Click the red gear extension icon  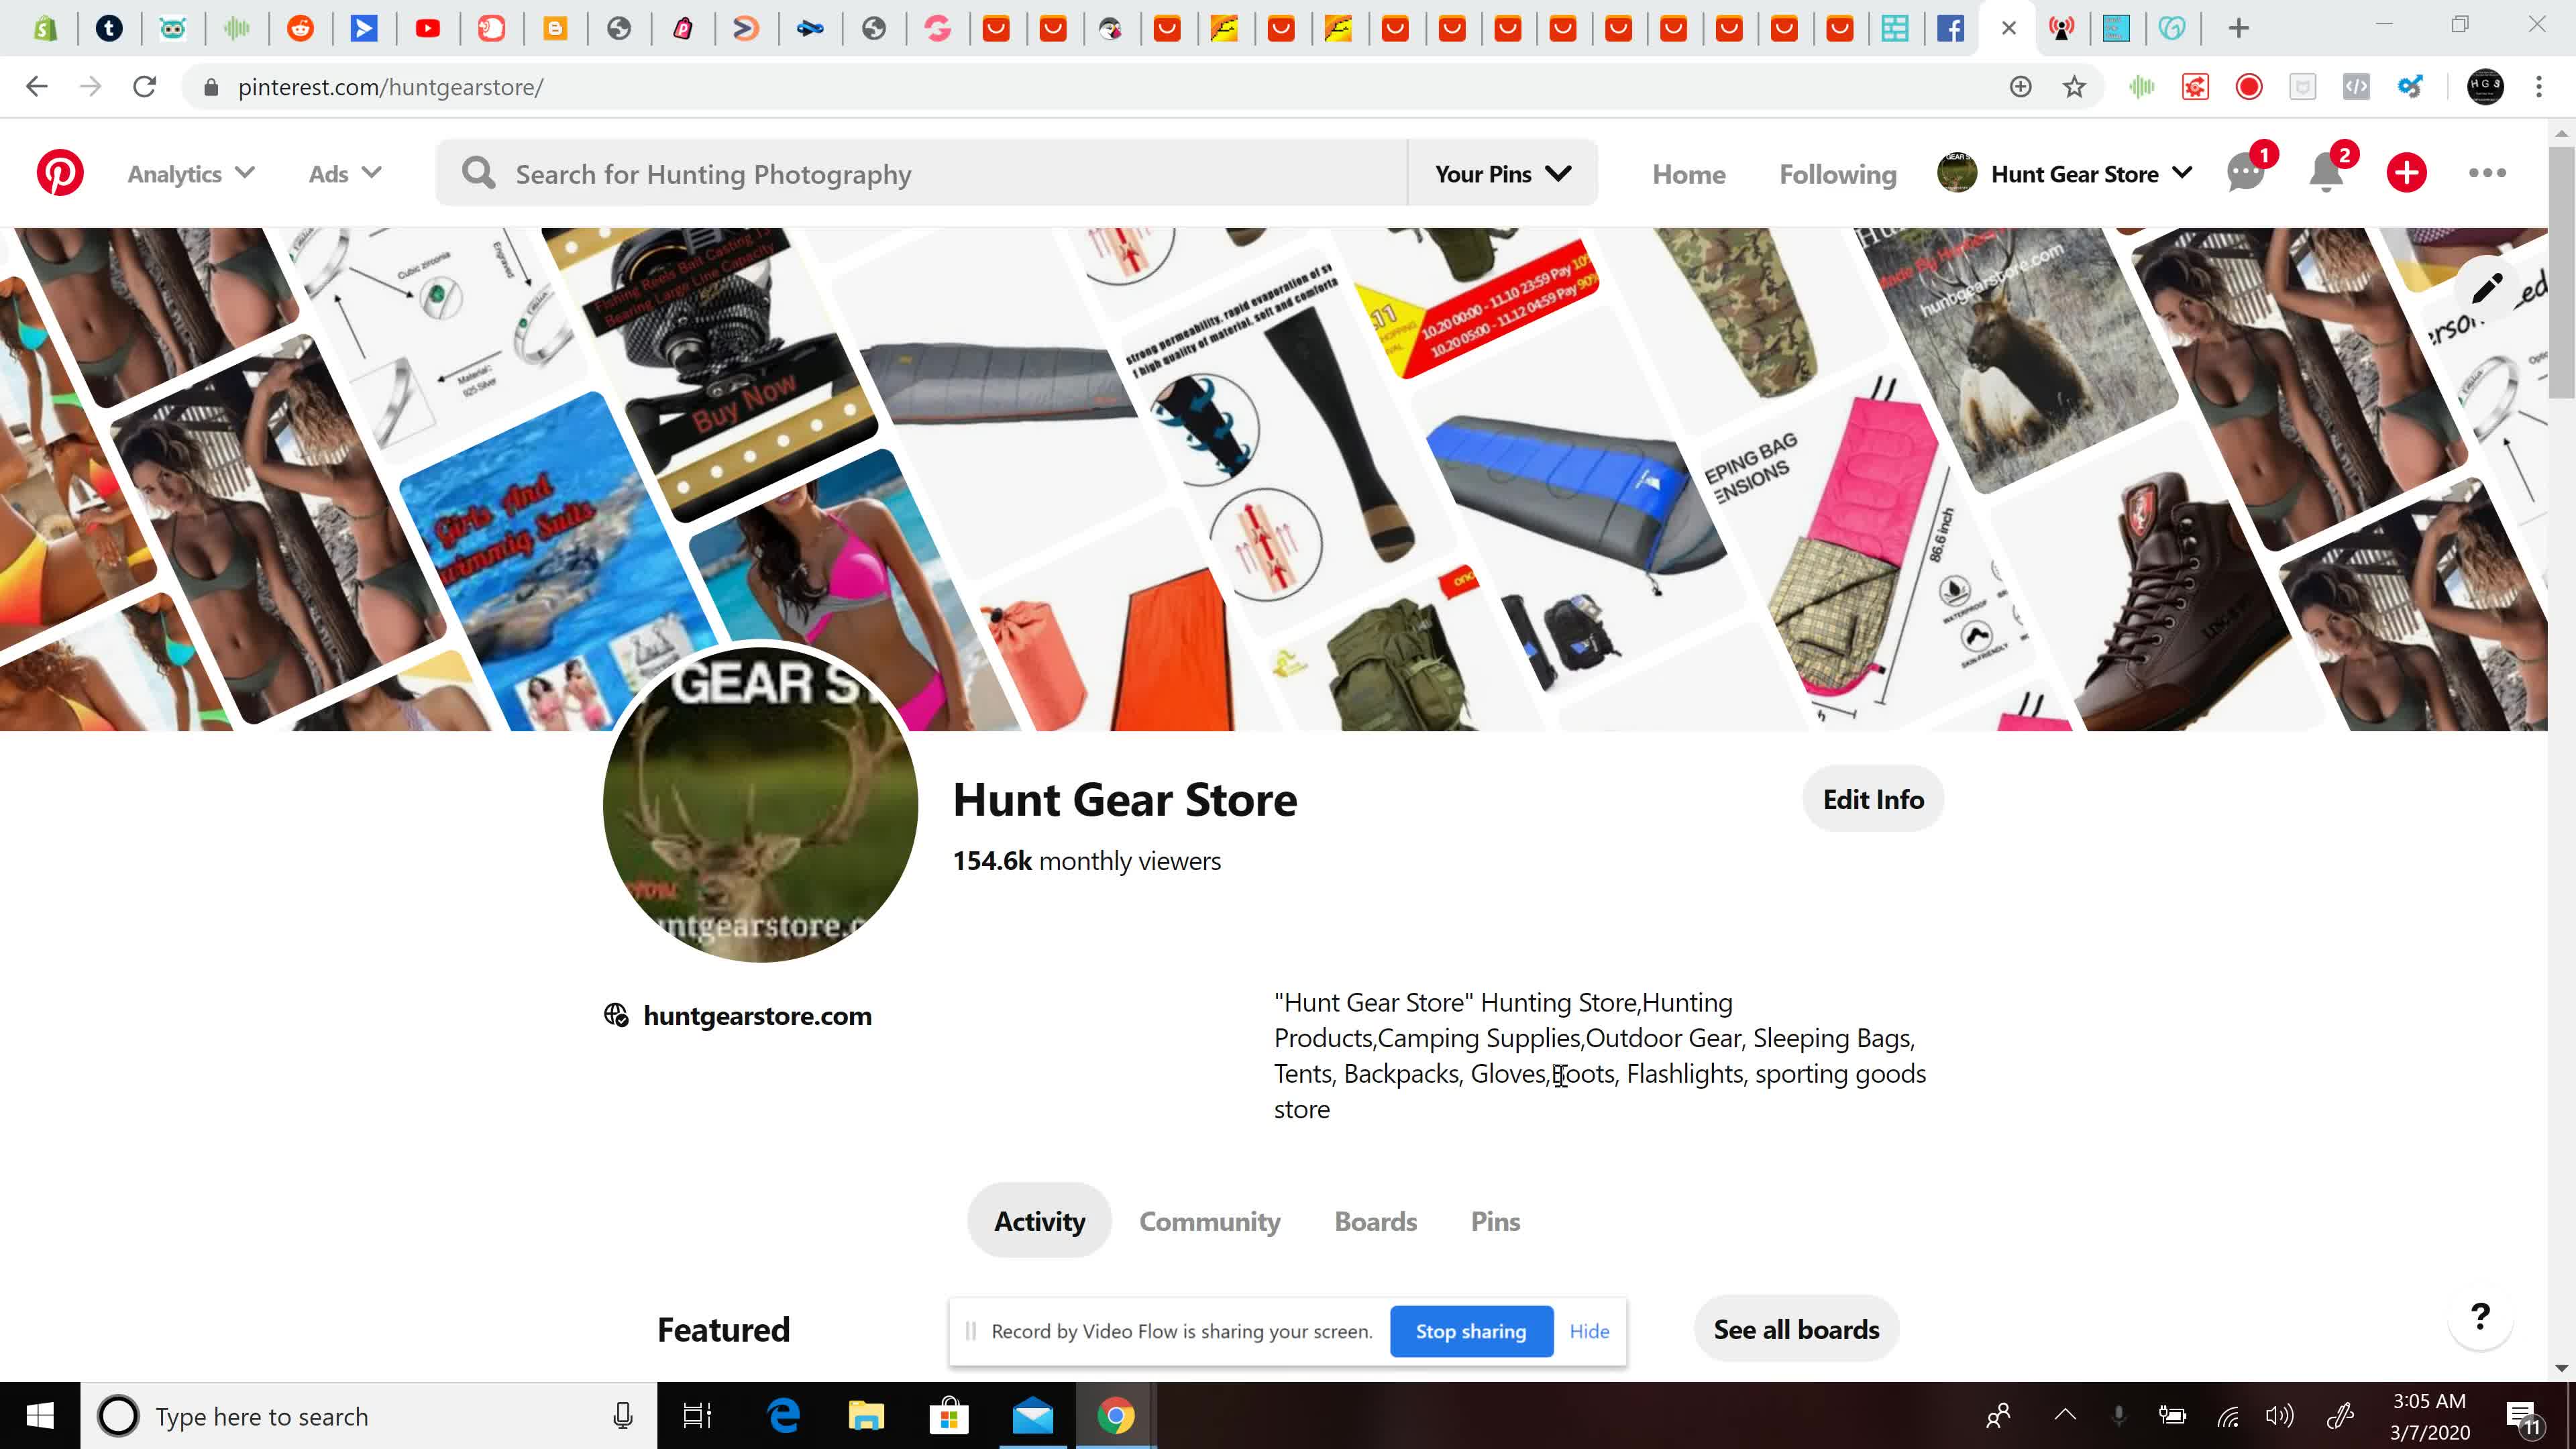pos(2195,87)
